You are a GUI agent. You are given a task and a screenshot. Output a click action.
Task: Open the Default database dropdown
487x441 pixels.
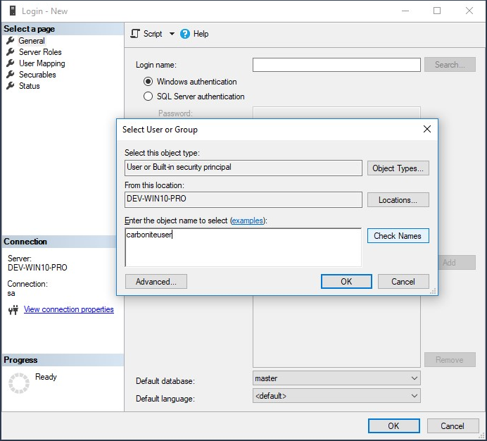point(414,378)
